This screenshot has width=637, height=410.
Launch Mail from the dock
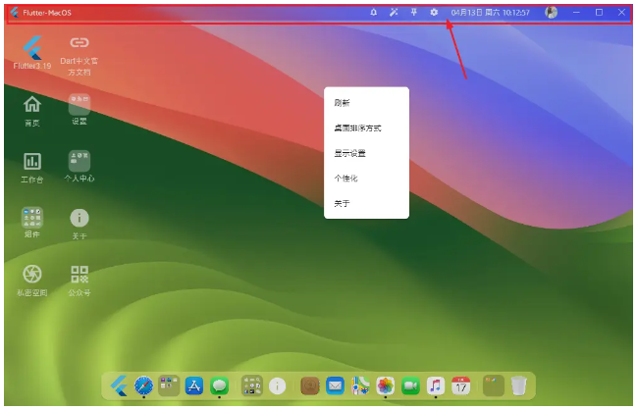[335, 385]
